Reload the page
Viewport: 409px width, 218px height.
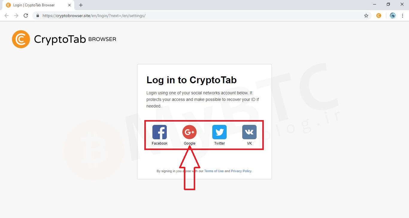[26, 16]
